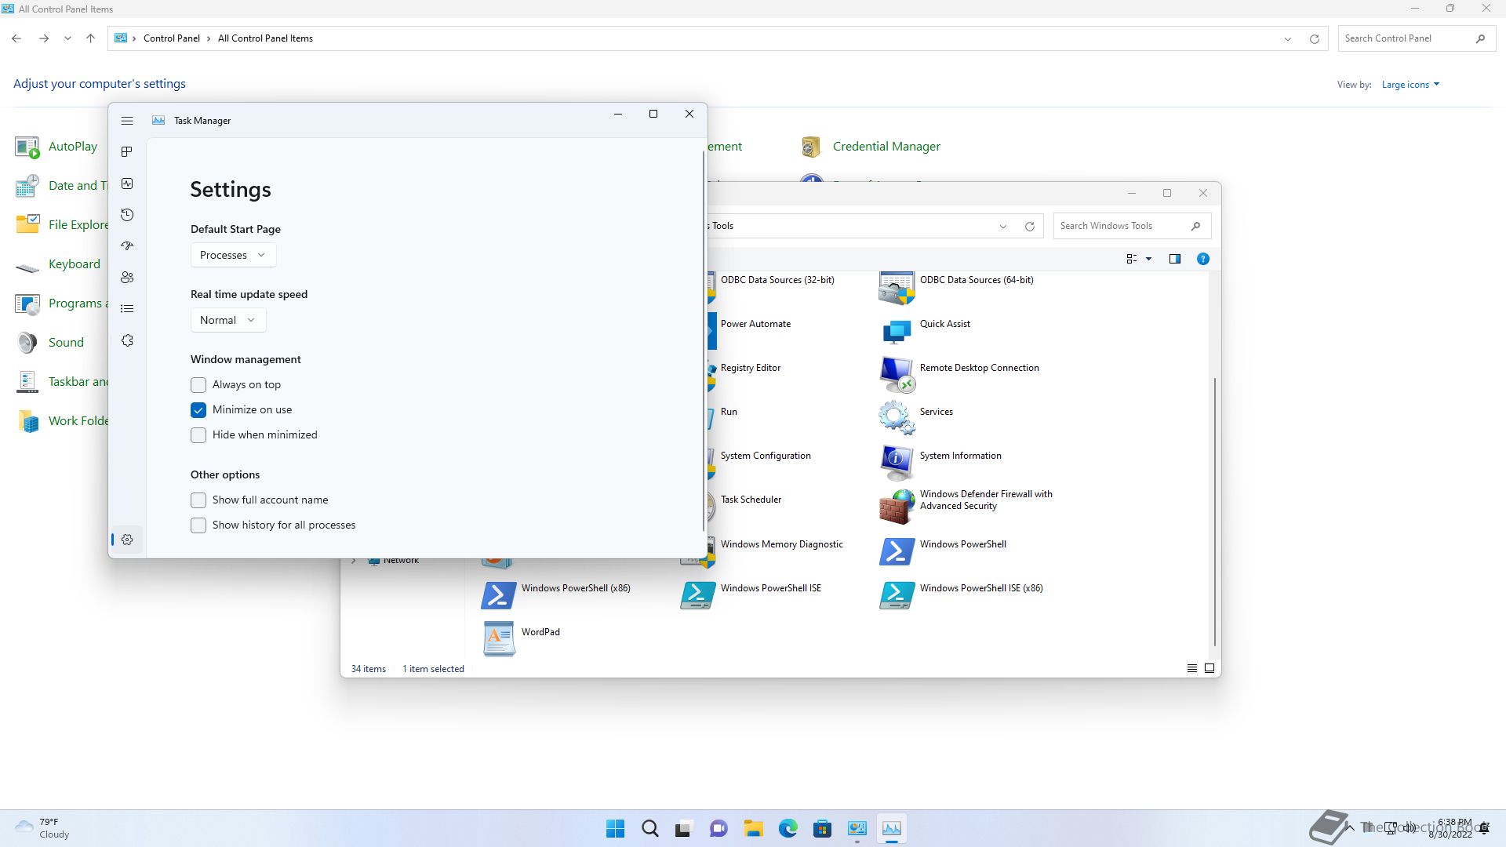
Task: Click weather widget showing 79°F Cloudy
Action: pyautogui.click(x=43, y=829)
